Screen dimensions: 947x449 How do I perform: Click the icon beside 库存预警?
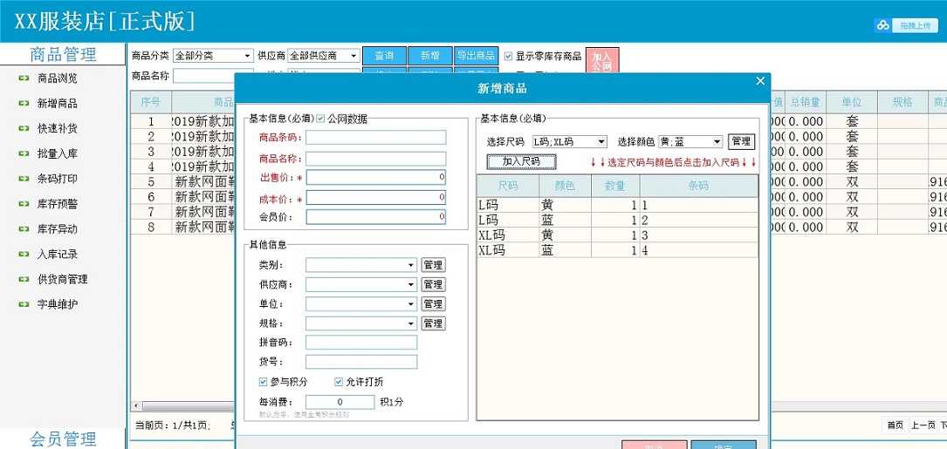coord(24,204)
